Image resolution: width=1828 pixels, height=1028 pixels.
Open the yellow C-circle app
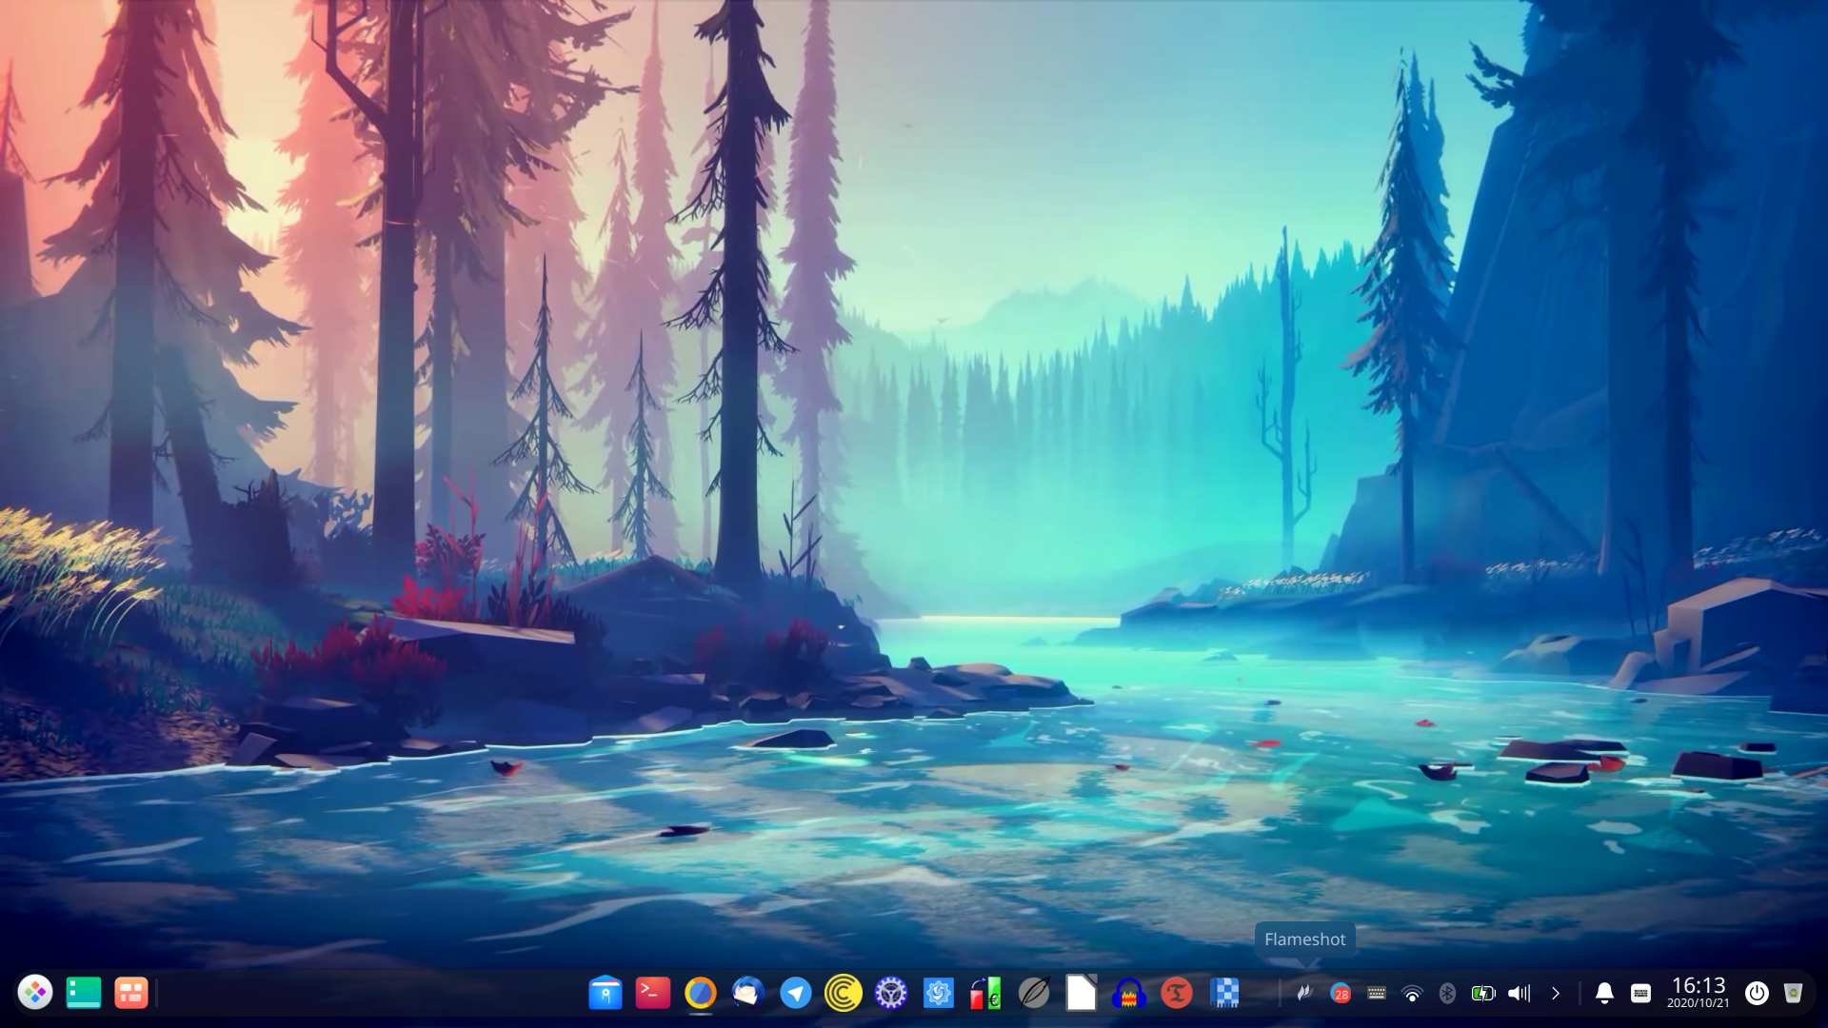point(844,993)
